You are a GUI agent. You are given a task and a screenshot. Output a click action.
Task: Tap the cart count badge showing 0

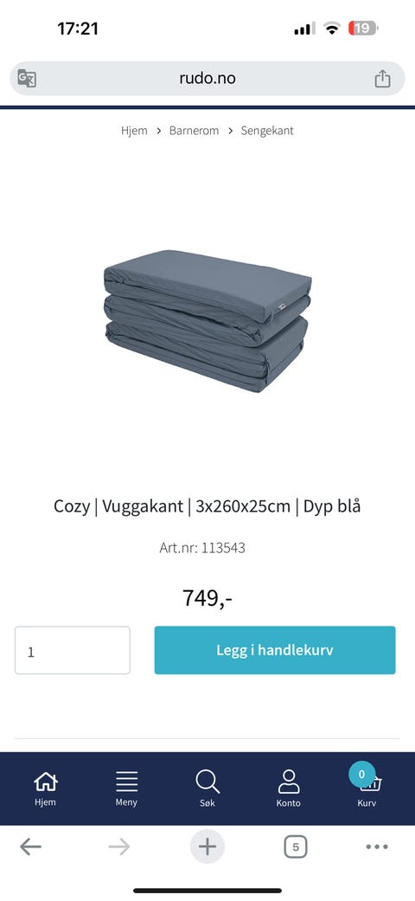[x=361, y=774]
